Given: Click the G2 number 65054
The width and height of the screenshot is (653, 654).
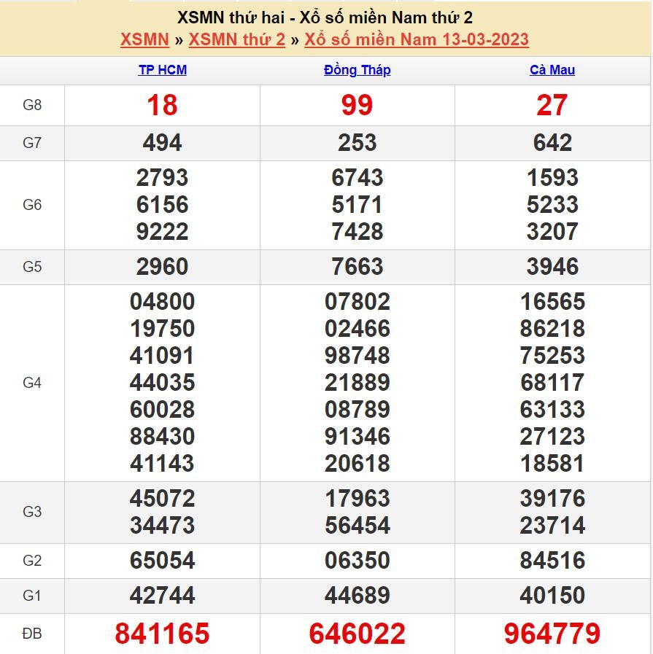Looking at the screenshot, I should click(x=162, y=561).
